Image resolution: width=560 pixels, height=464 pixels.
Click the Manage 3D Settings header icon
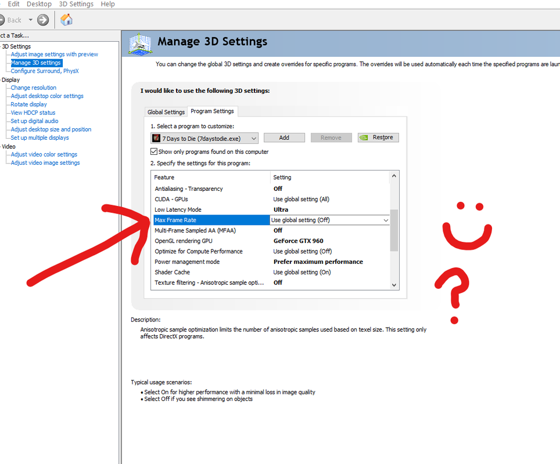coord(141,44)
